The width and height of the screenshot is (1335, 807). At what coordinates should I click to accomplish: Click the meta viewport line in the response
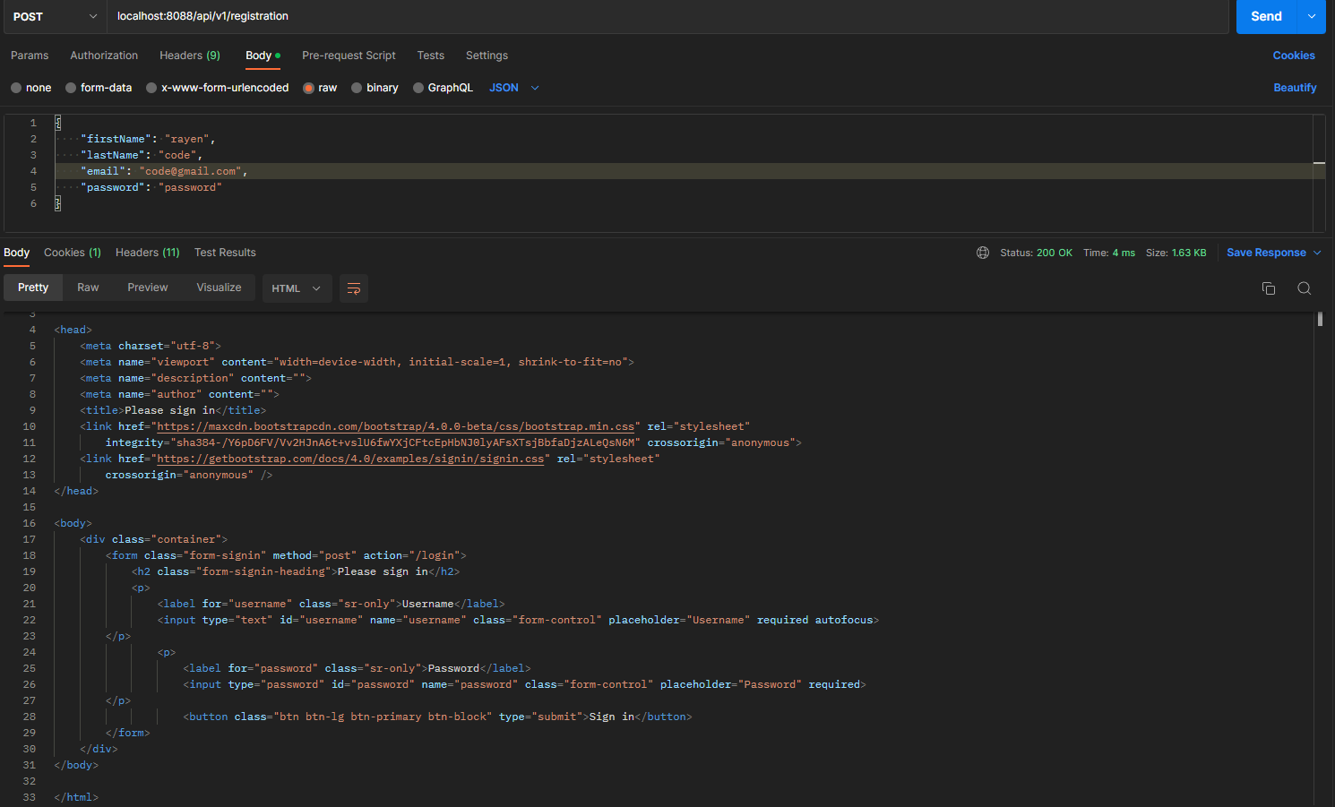click(357, 362)
